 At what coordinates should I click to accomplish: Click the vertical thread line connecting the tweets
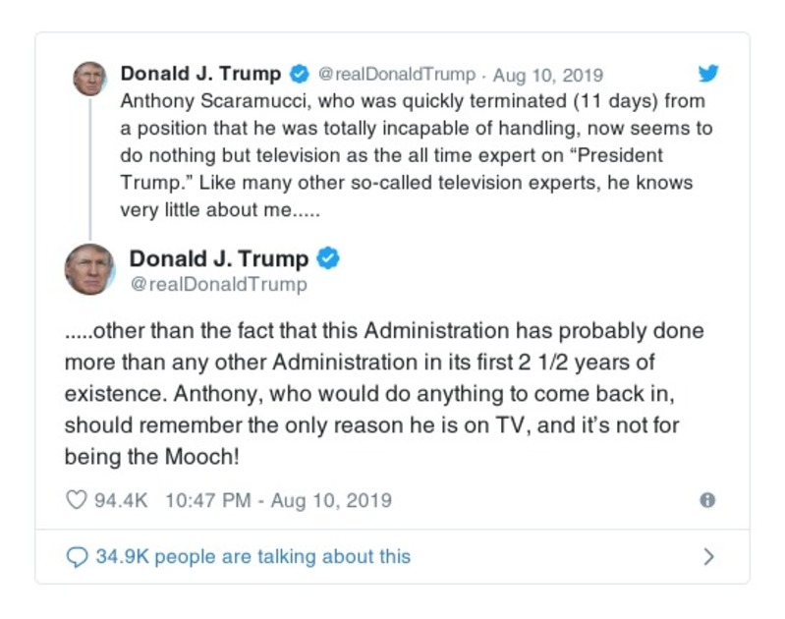89,167
